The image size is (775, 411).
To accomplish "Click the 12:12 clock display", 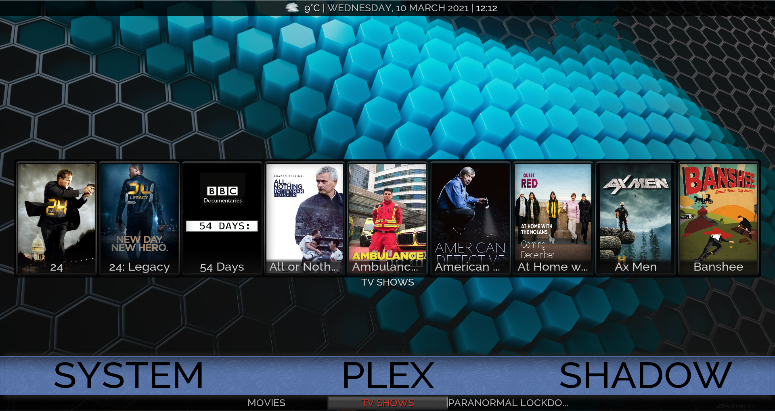I will [486, 8].
